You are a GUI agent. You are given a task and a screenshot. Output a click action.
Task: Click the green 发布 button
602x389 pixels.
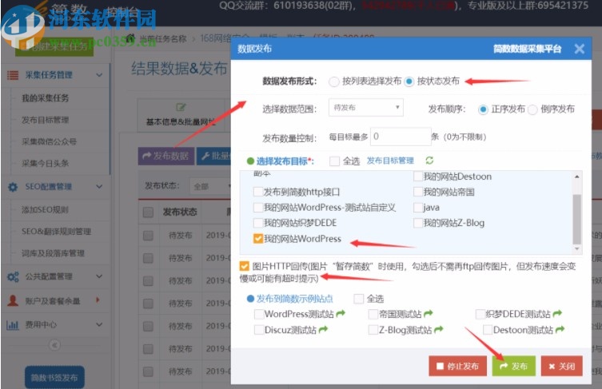pyautogui.click(x=514, y=366)
